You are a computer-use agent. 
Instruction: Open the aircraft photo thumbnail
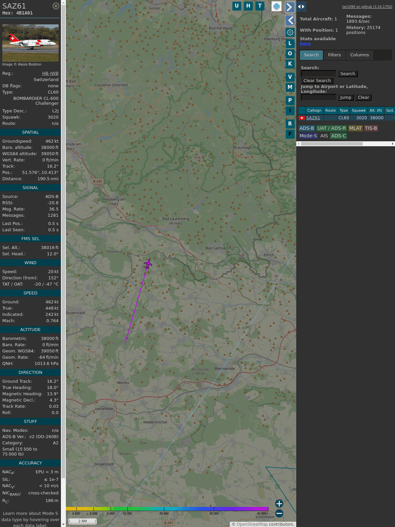[30, 43]
